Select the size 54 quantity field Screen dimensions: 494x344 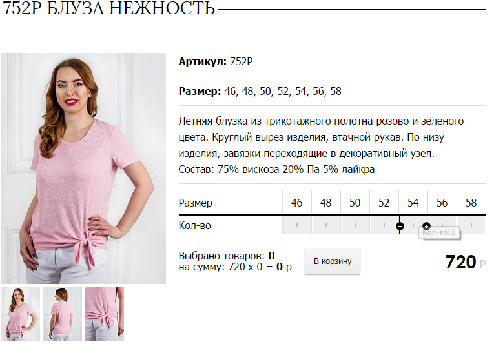[413, 225]
